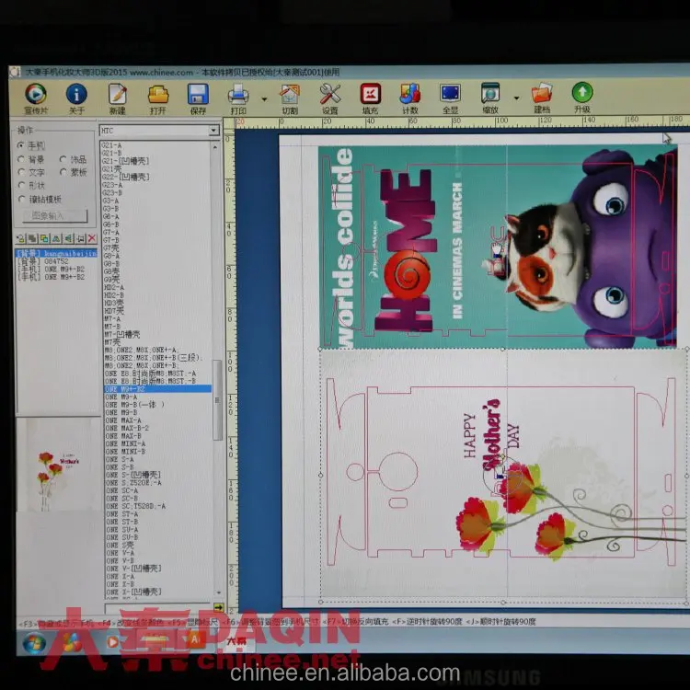Click the Mother's Day preview thumbnail
The image size is (690, 690).
(x=59, y=464)
